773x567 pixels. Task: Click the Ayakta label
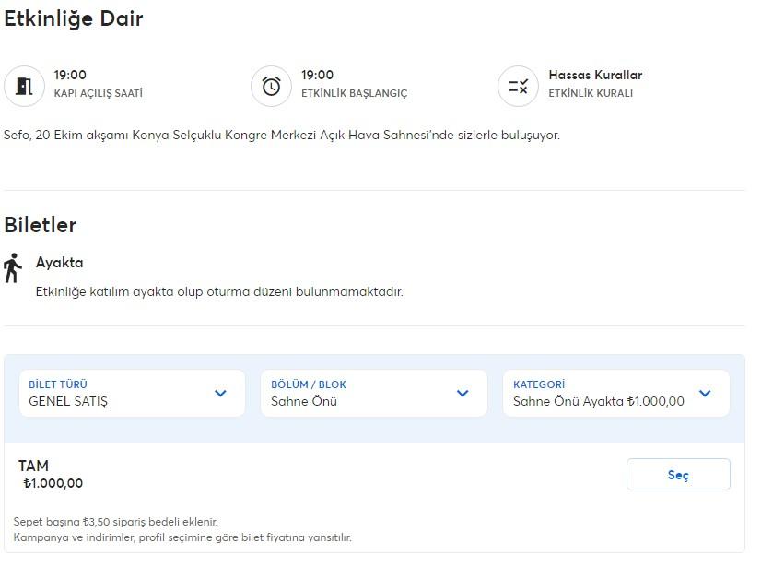coord(60,263)
